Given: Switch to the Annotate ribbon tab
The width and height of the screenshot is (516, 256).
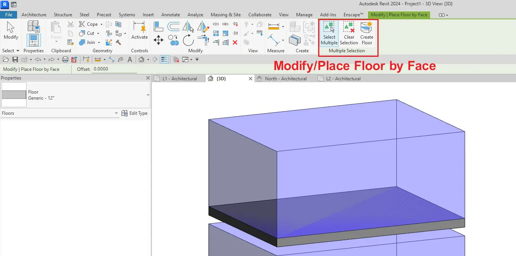Looking at the screenshot, I should pos(170,15).
